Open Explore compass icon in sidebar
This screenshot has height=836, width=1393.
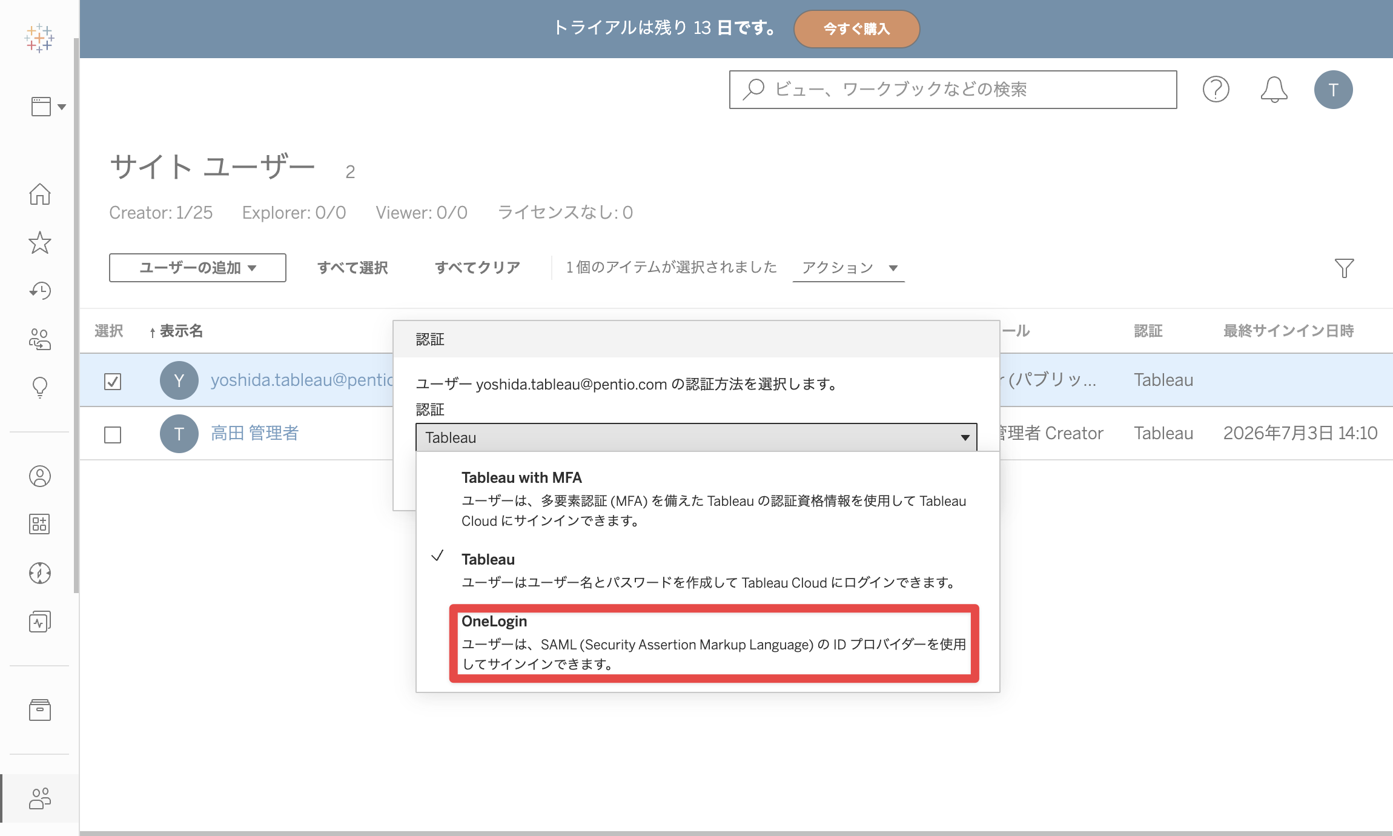(40, 573)
